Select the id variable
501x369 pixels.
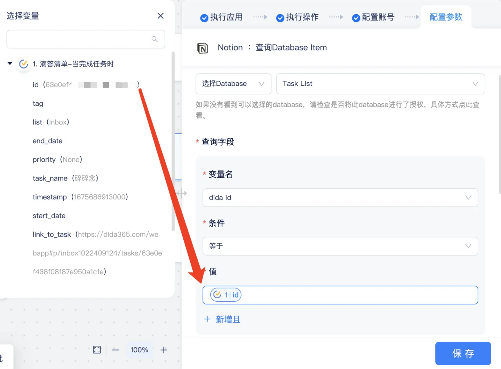tap(86, 85)
